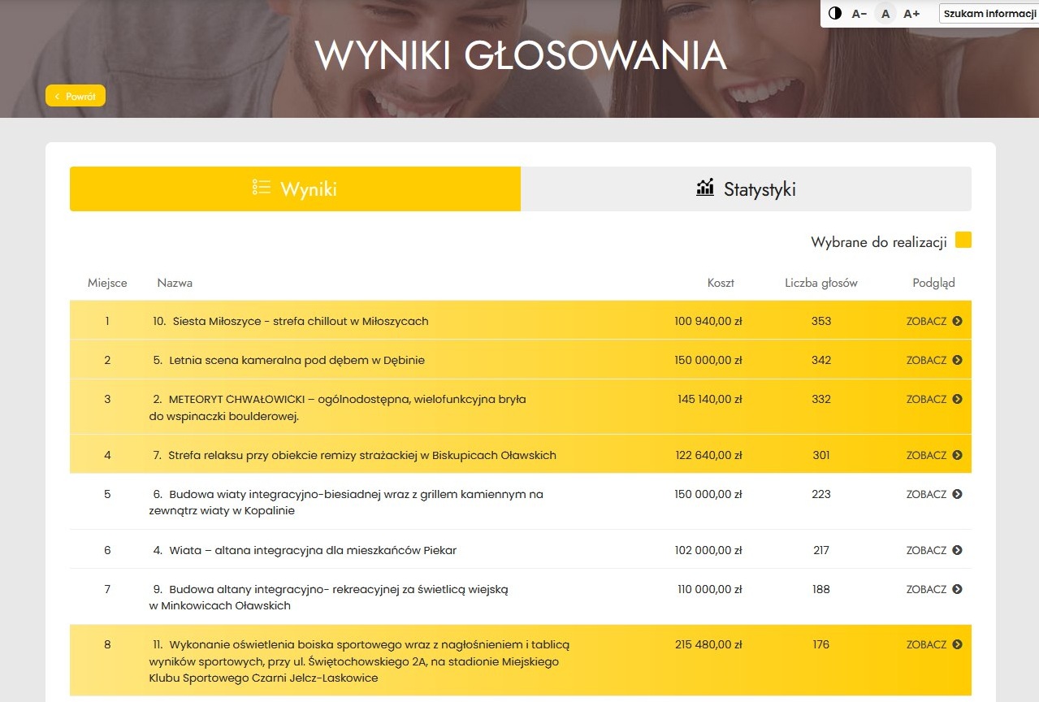
Task: Click cost value 110 000,00 zł
Action: (710, 589)
